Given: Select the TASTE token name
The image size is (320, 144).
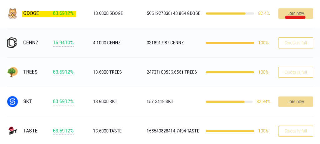Looking at the screenshot, I should 30,131.
